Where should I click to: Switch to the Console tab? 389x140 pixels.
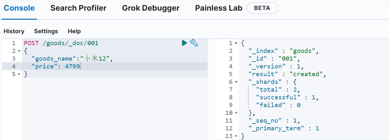pyautogui.click(x=19, y=8)
